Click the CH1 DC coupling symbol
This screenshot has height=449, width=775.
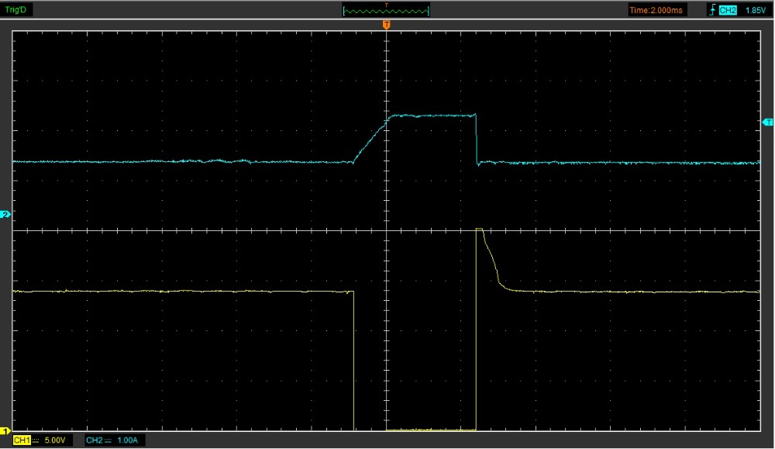point(36,440)
